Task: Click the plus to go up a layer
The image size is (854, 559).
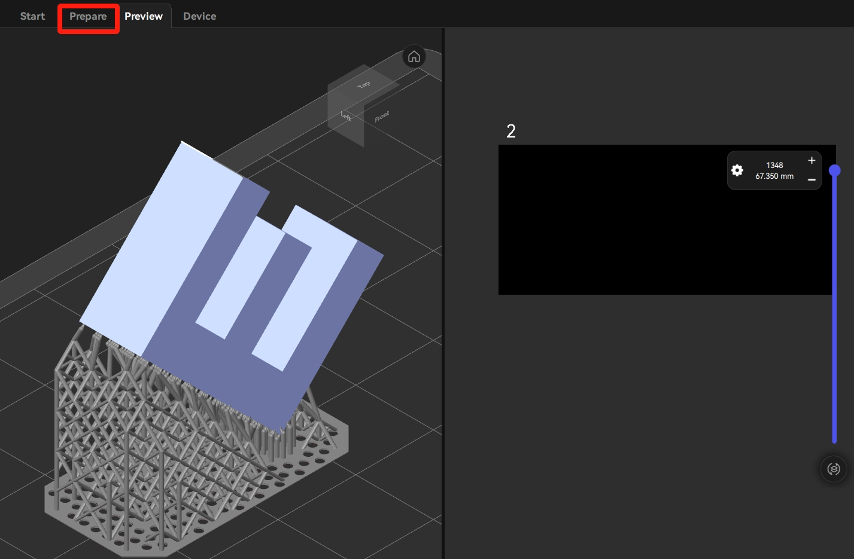Action: 812,160
